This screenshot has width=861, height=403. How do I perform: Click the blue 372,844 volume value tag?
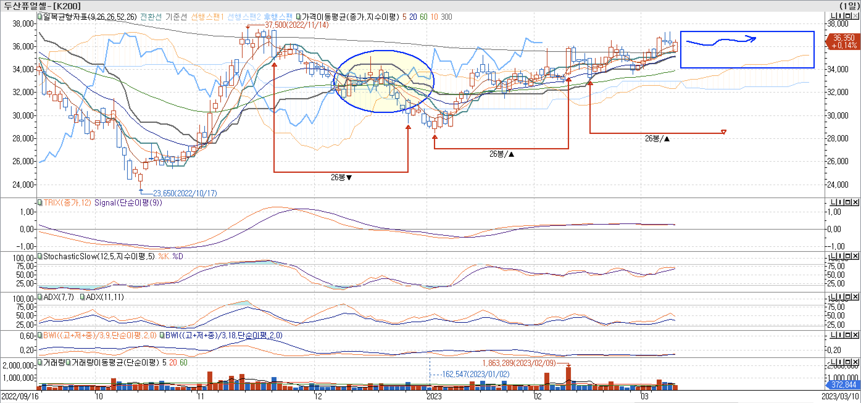[x=843, y=384]
